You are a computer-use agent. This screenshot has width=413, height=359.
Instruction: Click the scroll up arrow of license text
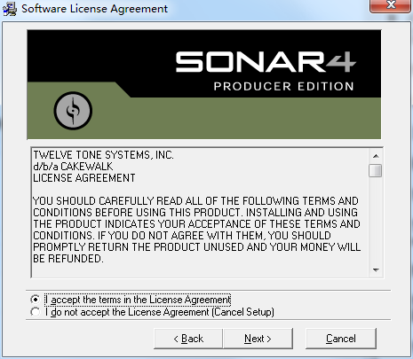click(376, 156)
